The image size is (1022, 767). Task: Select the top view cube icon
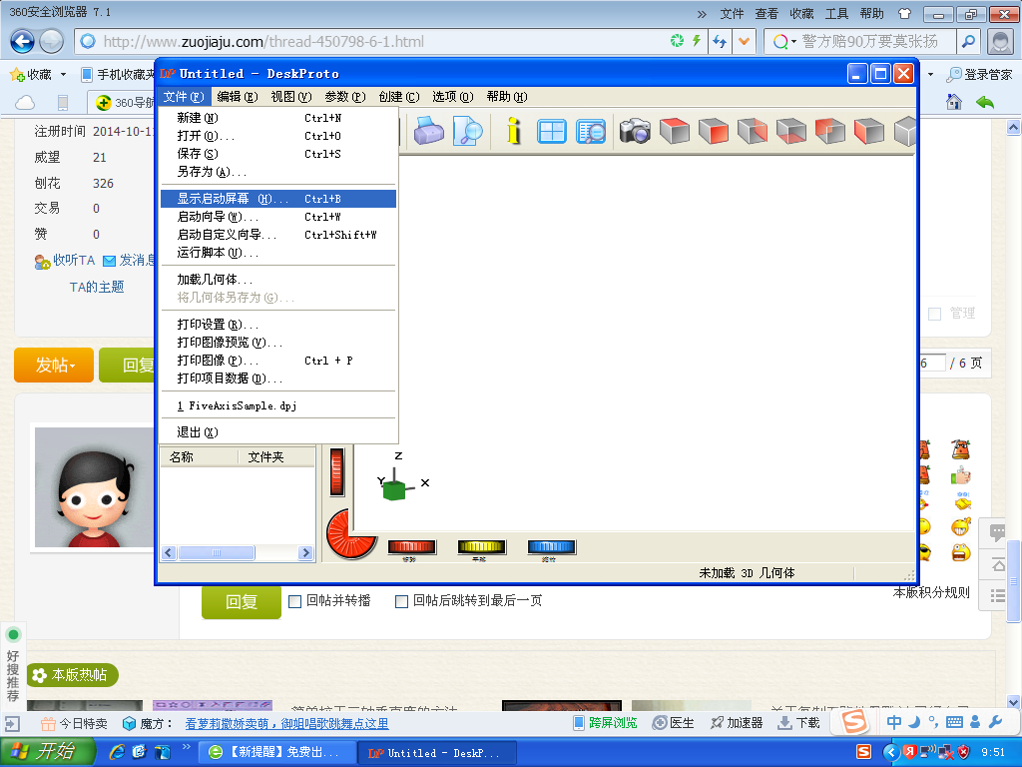pos(675,131)
